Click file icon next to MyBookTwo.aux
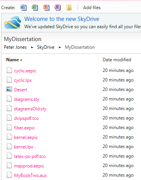This screenshot has width=141, height=180. [9, 175]
